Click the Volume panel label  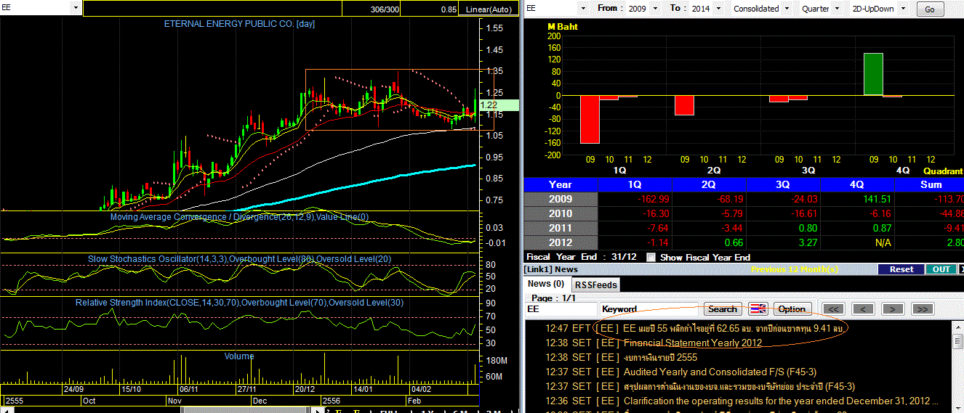click(x=239, y=356)
